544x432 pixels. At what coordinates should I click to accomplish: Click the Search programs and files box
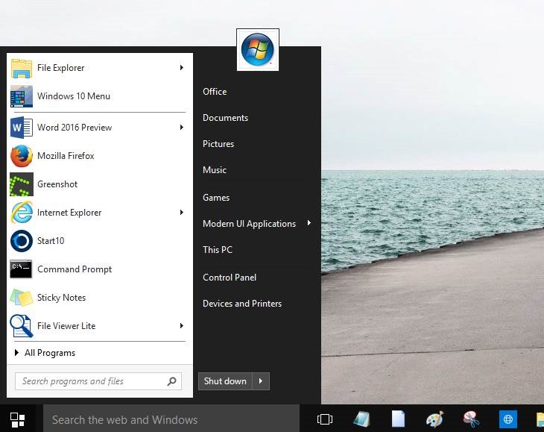(89, 381)
